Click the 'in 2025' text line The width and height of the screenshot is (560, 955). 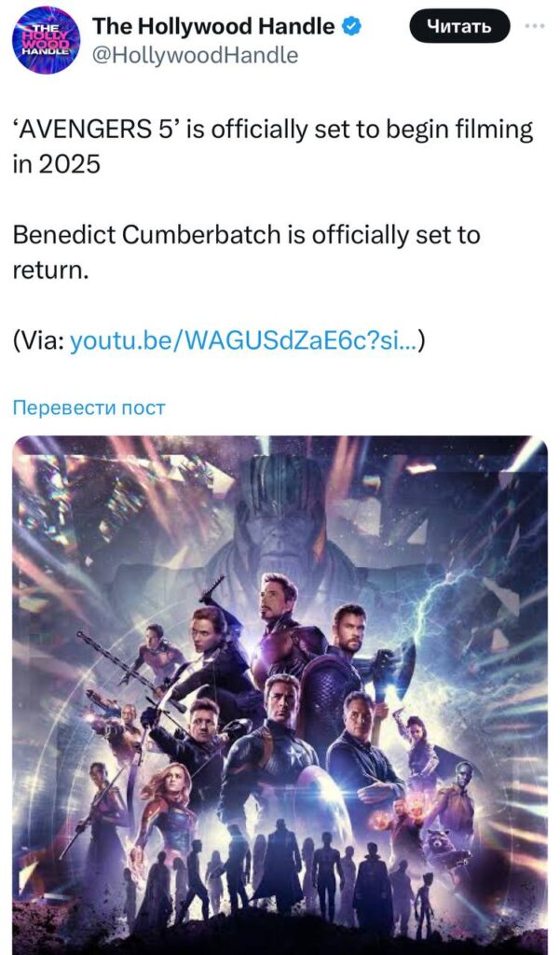tap(56, 164)
